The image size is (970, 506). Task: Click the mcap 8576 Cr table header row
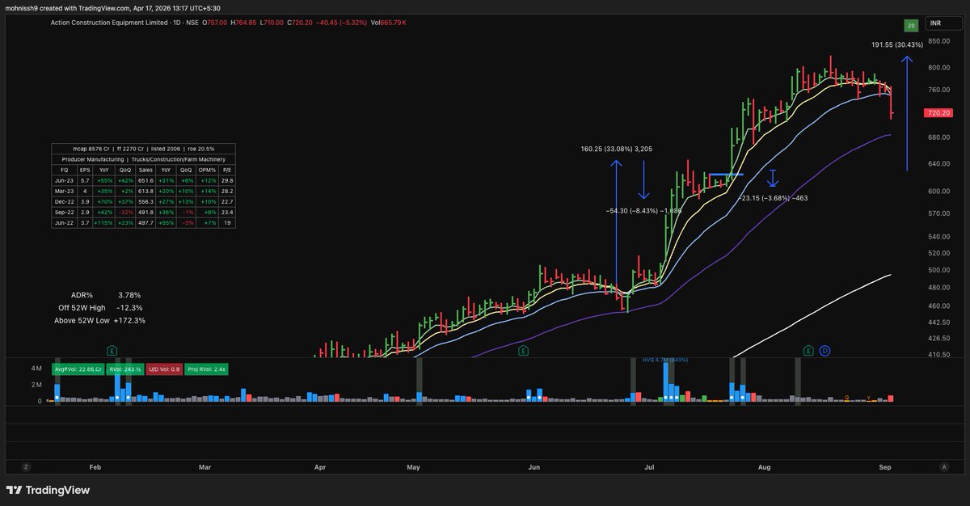point(143,150)
